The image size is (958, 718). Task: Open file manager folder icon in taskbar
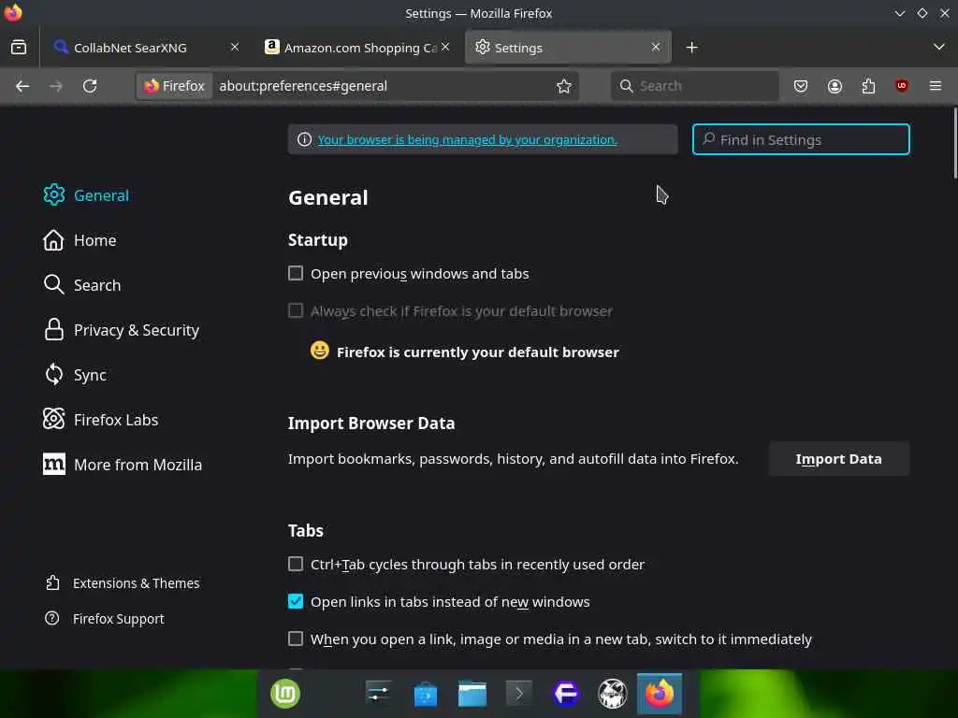(x=472, y=695)
